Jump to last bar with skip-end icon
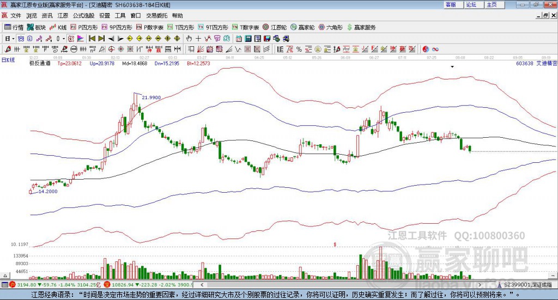This screenshot has width=558, height=300. (x=101, y=39)
